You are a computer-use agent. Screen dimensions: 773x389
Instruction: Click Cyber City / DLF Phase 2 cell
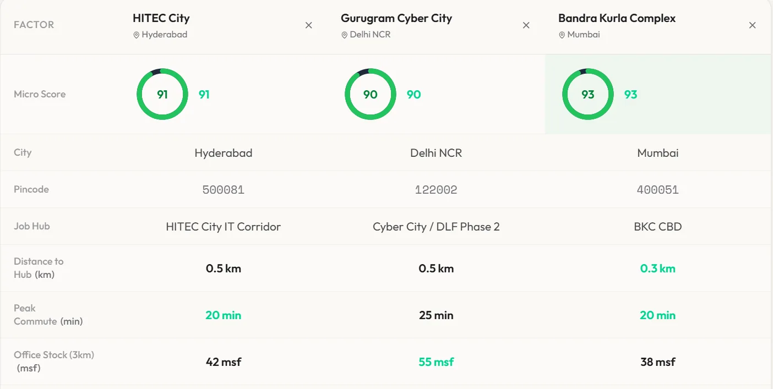[436, 227]
